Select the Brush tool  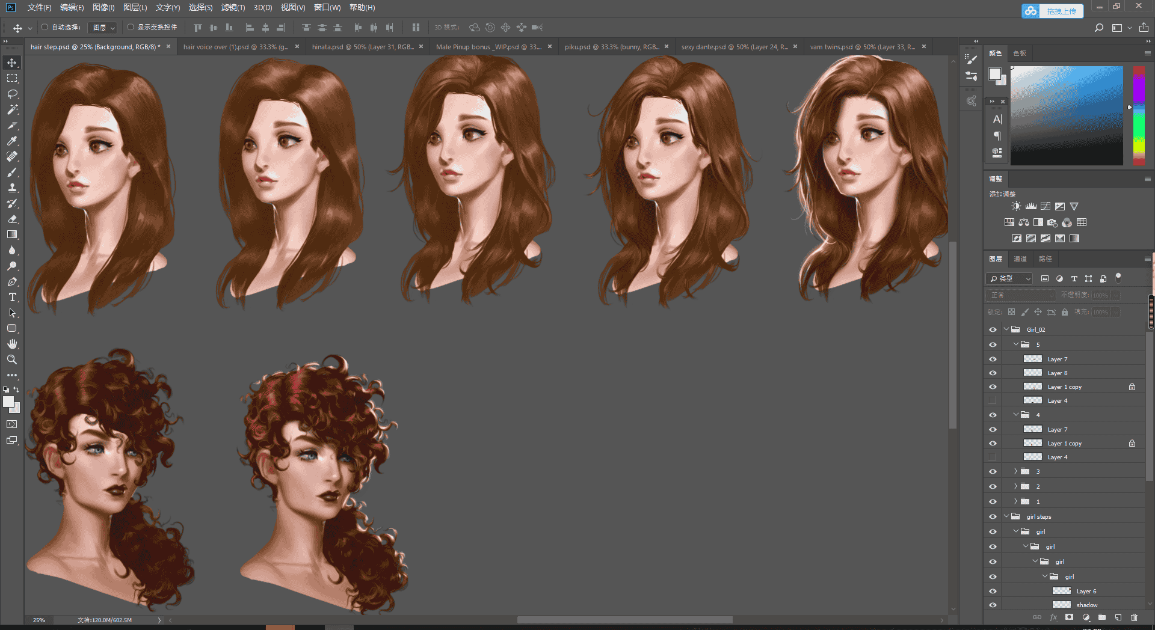(12, 173)
